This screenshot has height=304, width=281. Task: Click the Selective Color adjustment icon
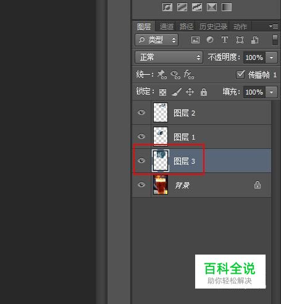(212, 7)
